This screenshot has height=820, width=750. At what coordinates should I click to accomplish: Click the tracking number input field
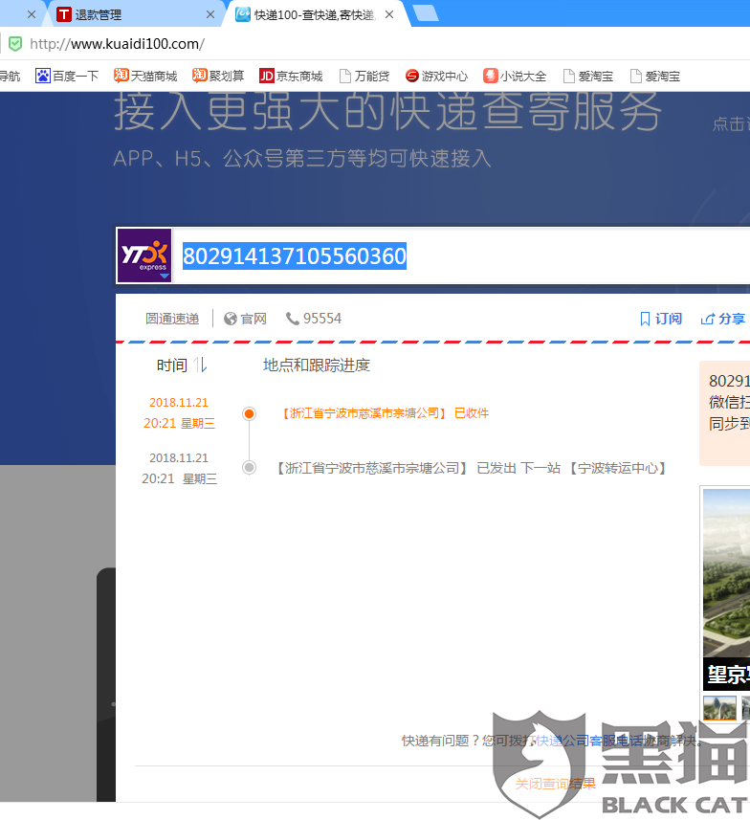click(x=460, y=256)
